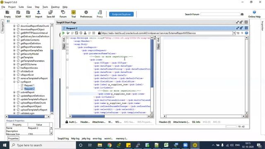Select Request 2 in the navigator tree

point(29,89)
